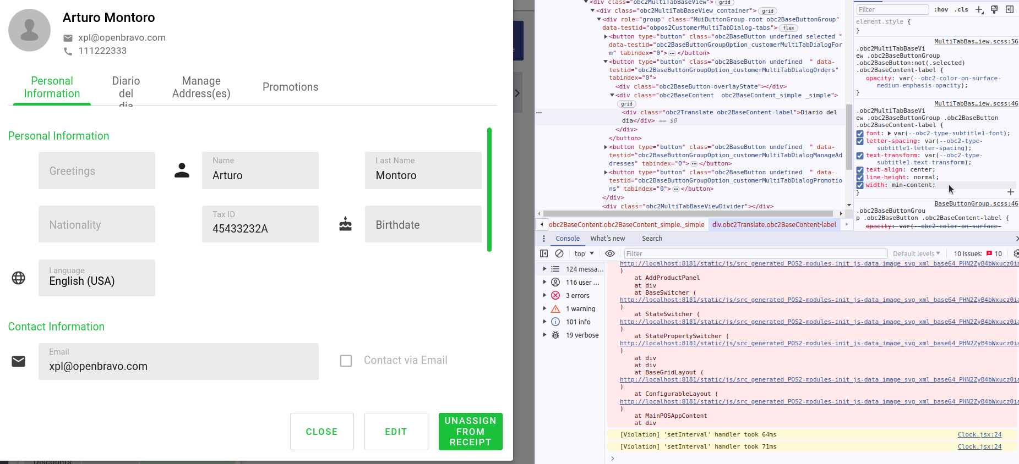Viewport: 1019px width, 464px height.
Task: Select the Console drawer tab
Action: tap(568, 239)
